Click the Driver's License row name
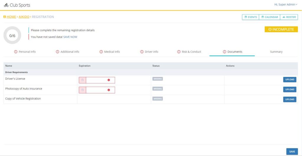The image size is (302, 156). pyautogui.click(x=15, y=79)
